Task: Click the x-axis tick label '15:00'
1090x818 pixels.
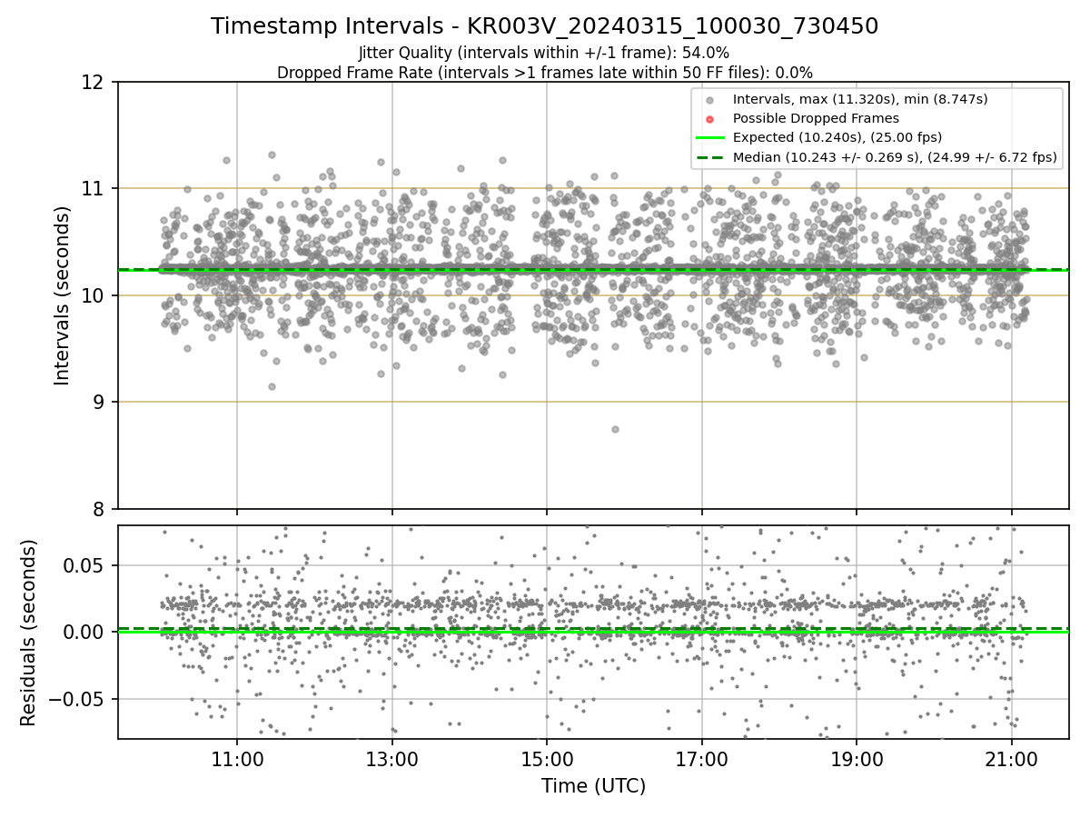Action: (x=547, y=758)
